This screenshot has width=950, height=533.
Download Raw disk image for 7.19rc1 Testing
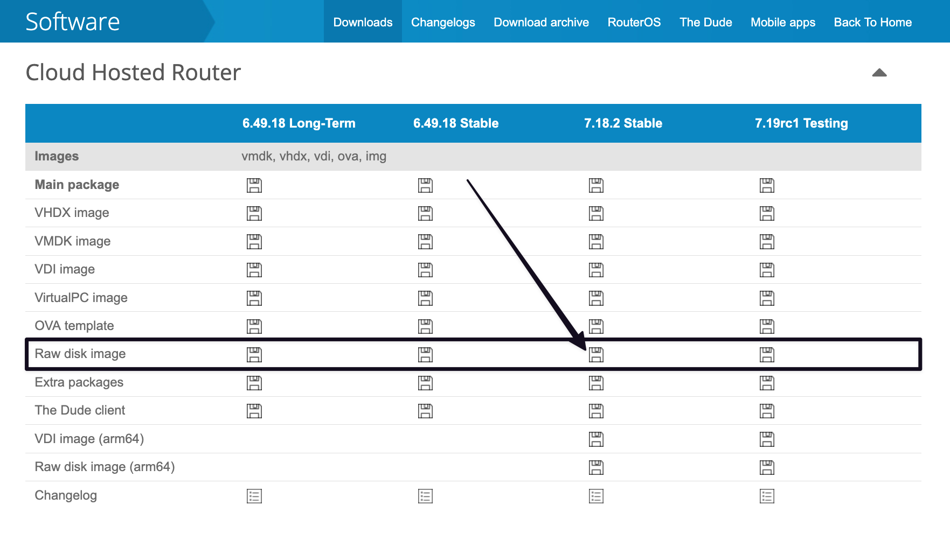click(767, 355)
